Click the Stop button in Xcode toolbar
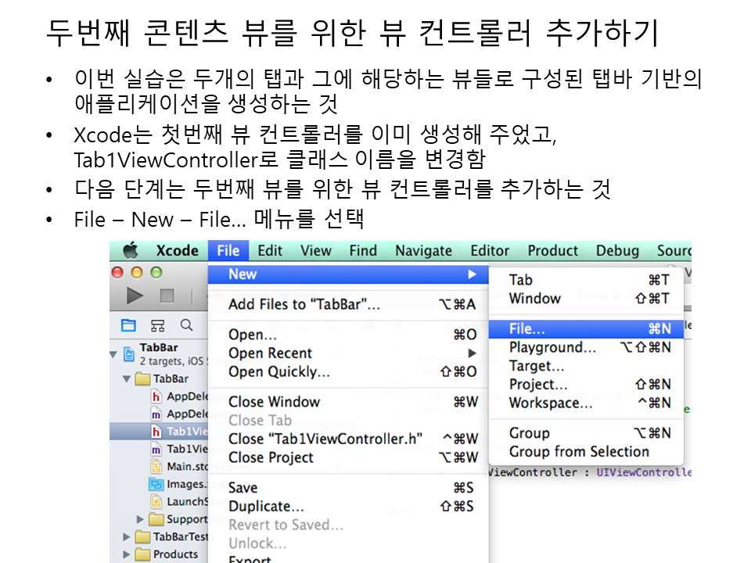751x563 pixels. pos(167,296)
